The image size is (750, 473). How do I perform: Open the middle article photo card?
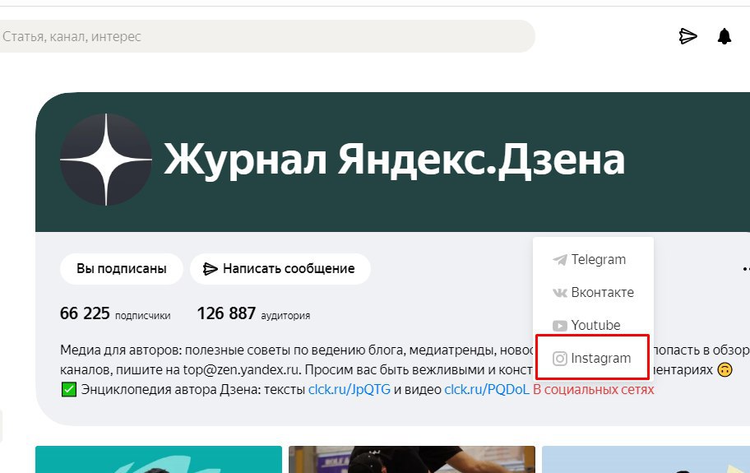point(412,459)
